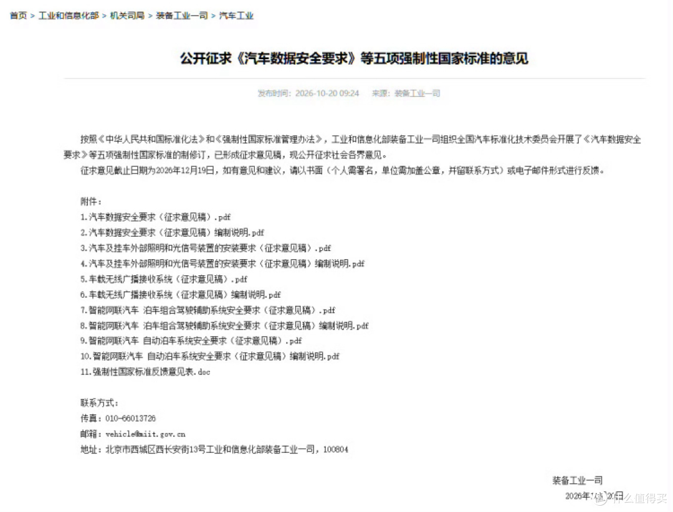The width and height of the screenshot is (673, 512).
Task: Click the 联系方式： heading
Action: 99,403
